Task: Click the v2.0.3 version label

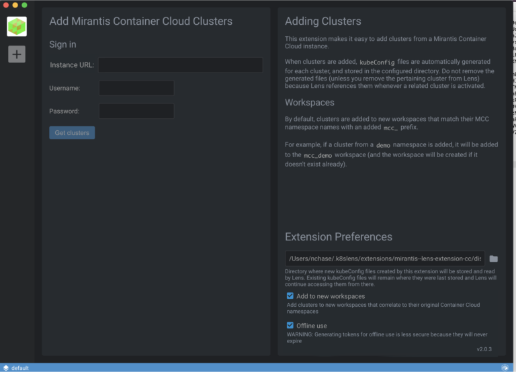Action: (484, 349)
